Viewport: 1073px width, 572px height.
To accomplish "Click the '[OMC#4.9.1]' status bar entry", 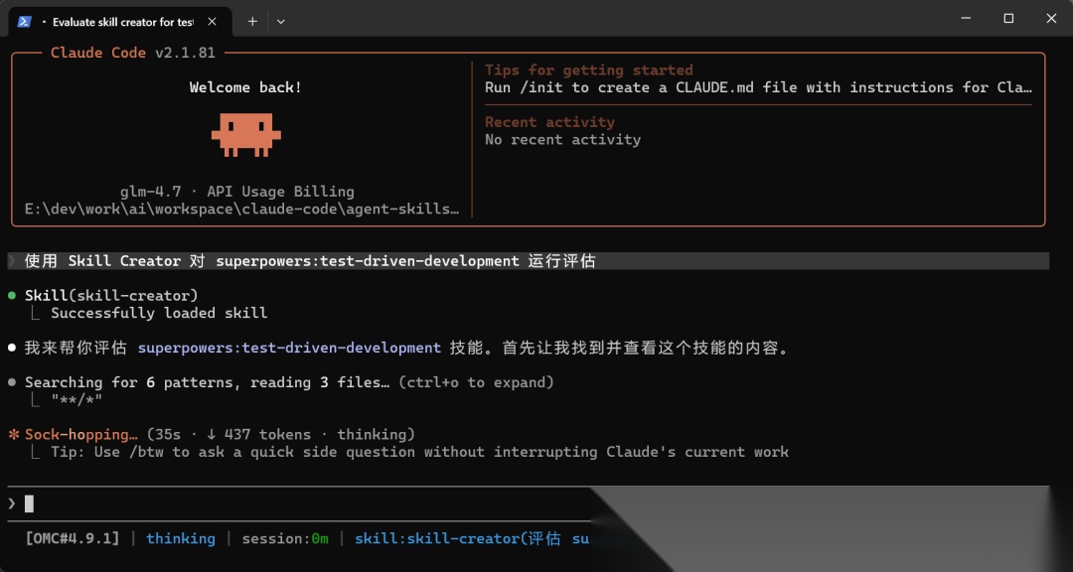I will click(x=73, y=539).
